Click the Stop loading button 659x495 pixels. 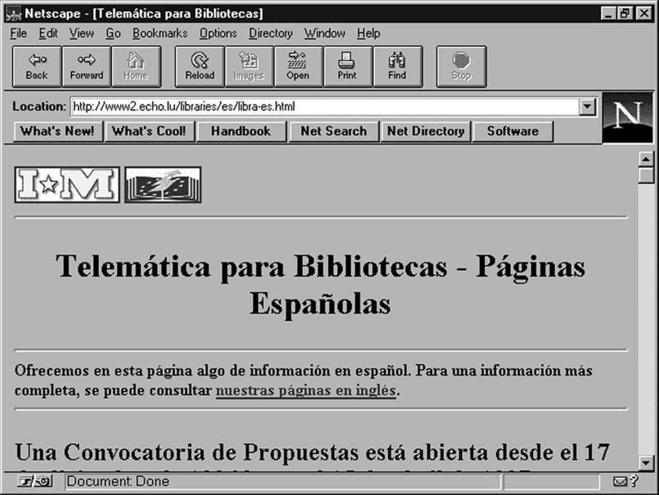tap(461, 67)
